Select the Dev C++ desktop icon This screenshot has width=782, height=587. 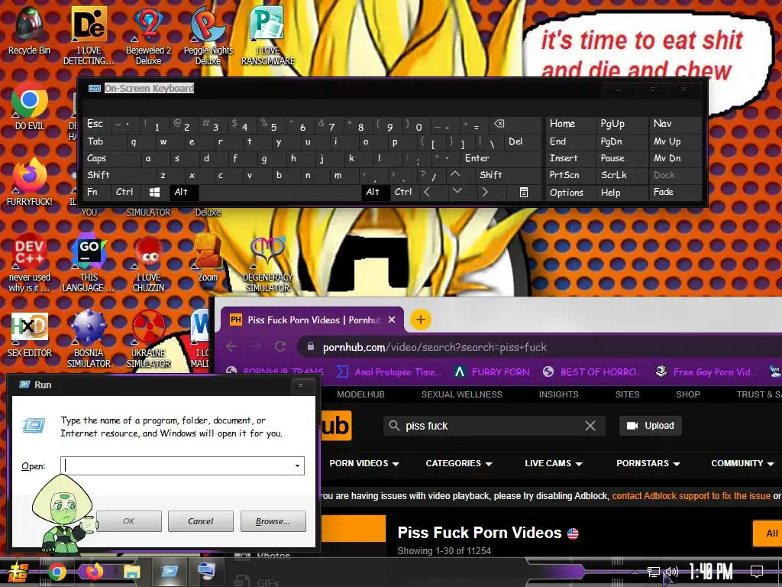pyautogui.click(x=30, y=263)
